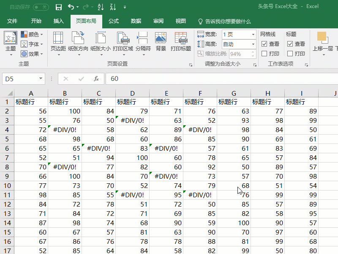Open the 主题 themes gallery

click(11, 44)
